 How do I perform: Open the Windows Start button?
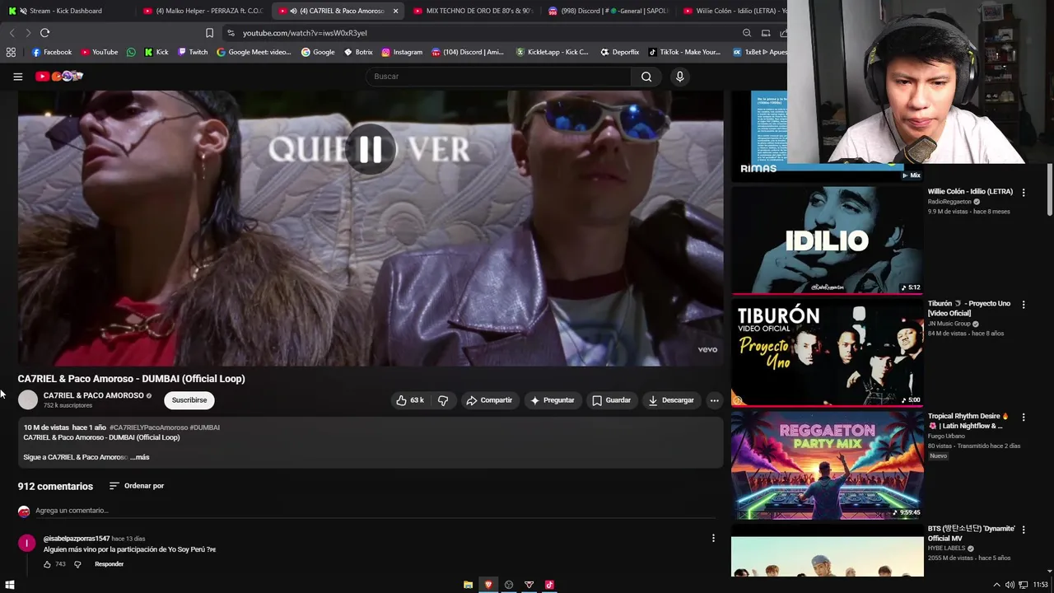click(x=10, y=585)
